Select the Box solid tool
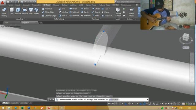 tap(12, 11)
